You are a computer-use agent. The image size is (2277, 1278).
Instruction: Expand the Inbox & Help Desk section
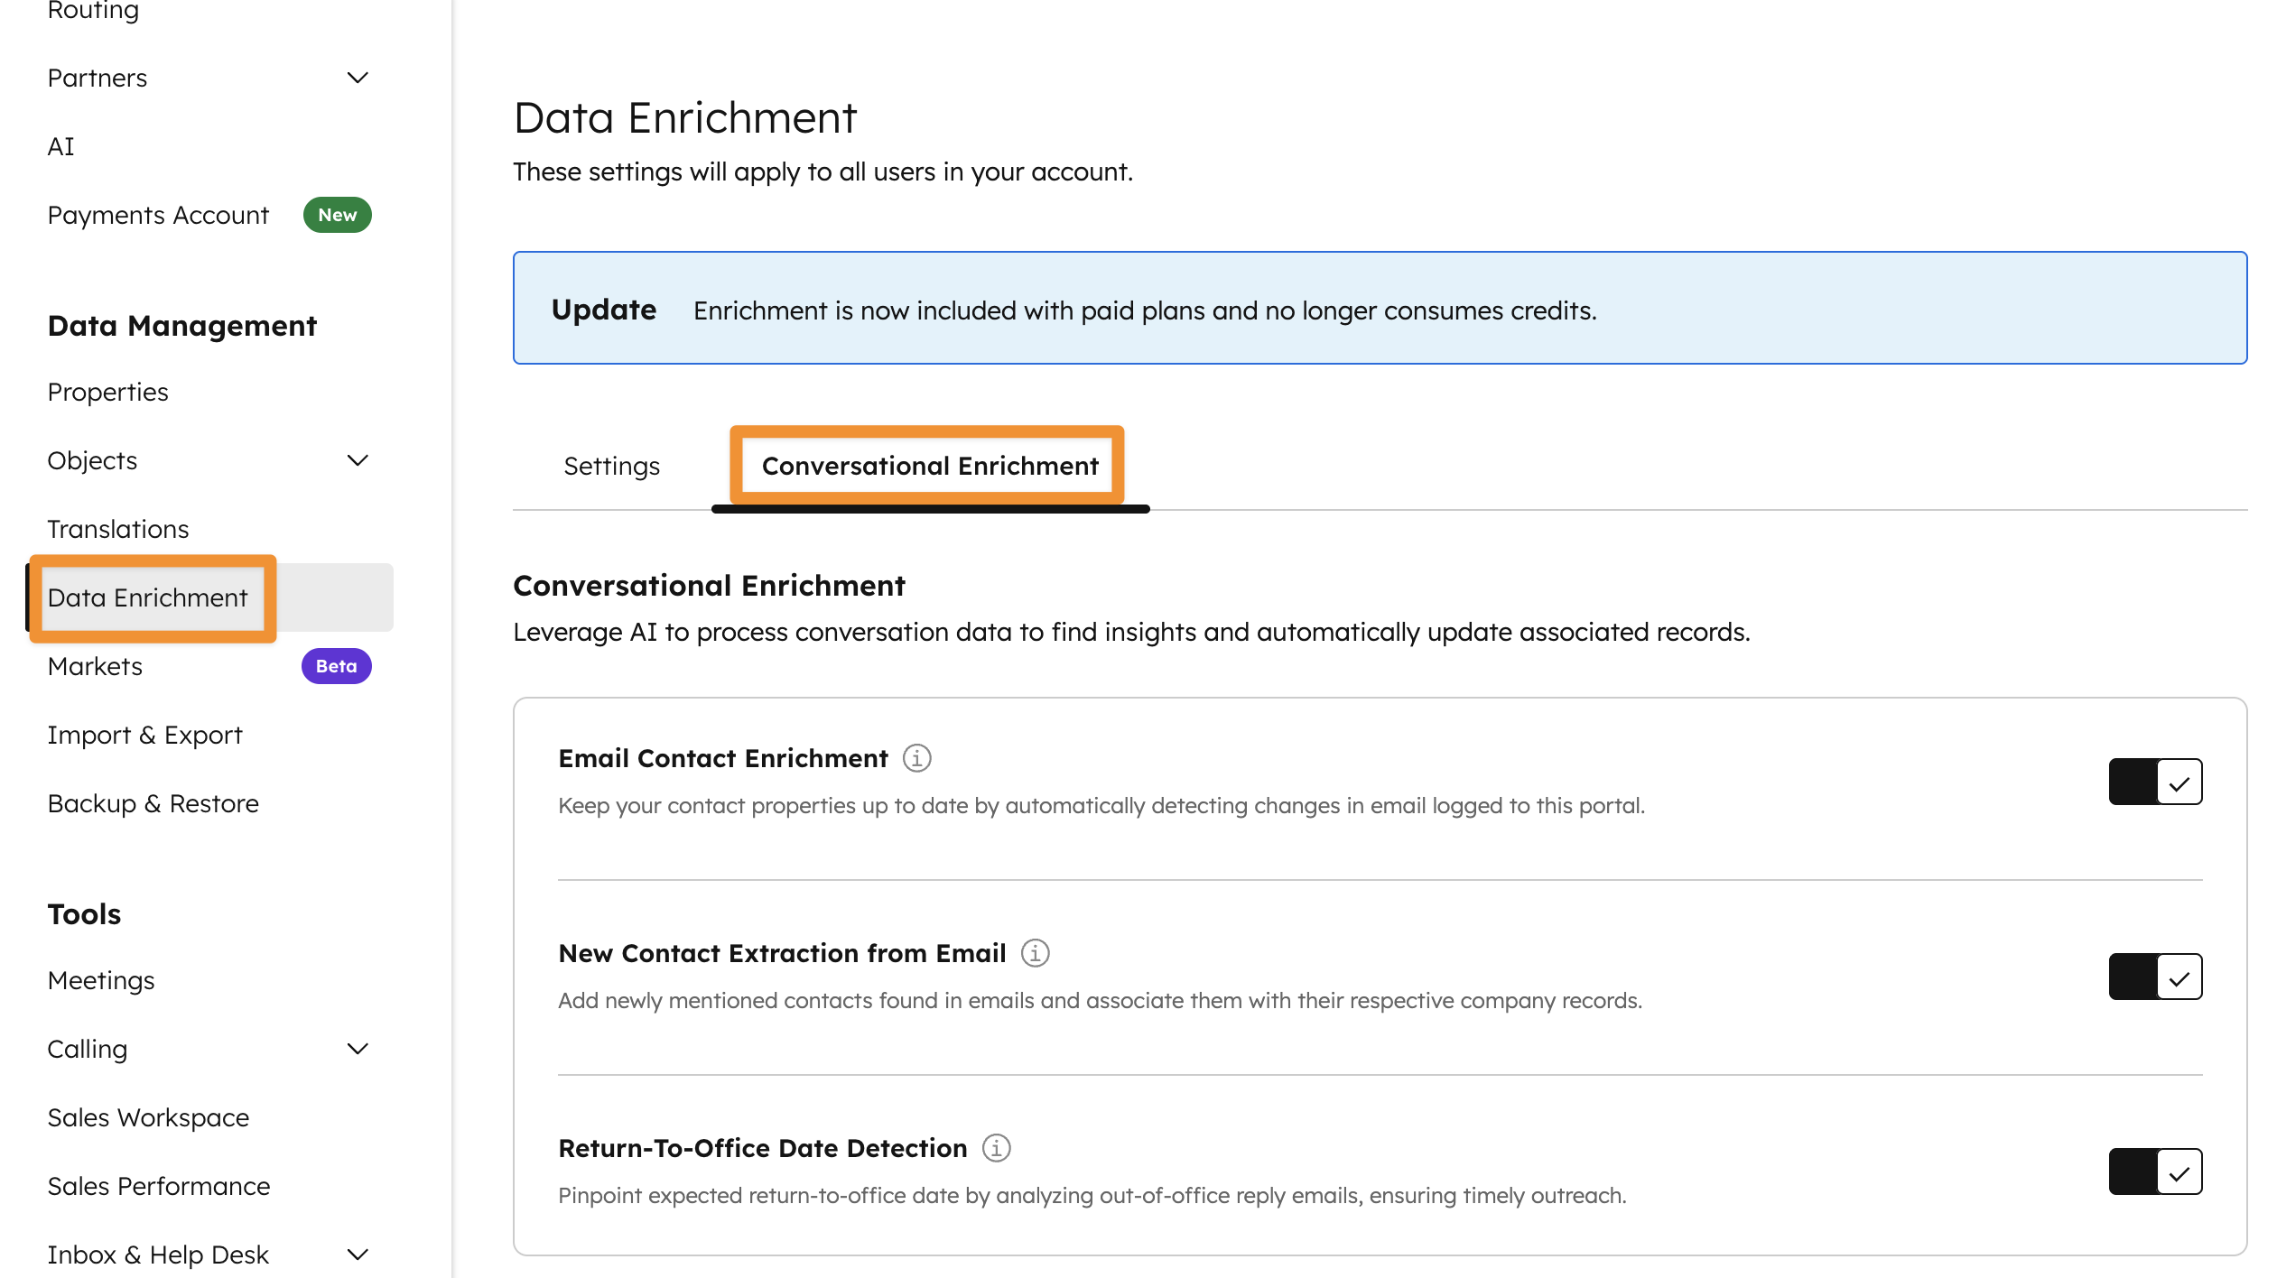(358, 1254)
